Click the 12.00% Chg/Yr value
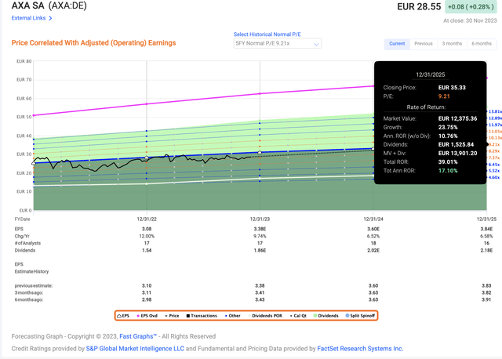 coord(147,236)
